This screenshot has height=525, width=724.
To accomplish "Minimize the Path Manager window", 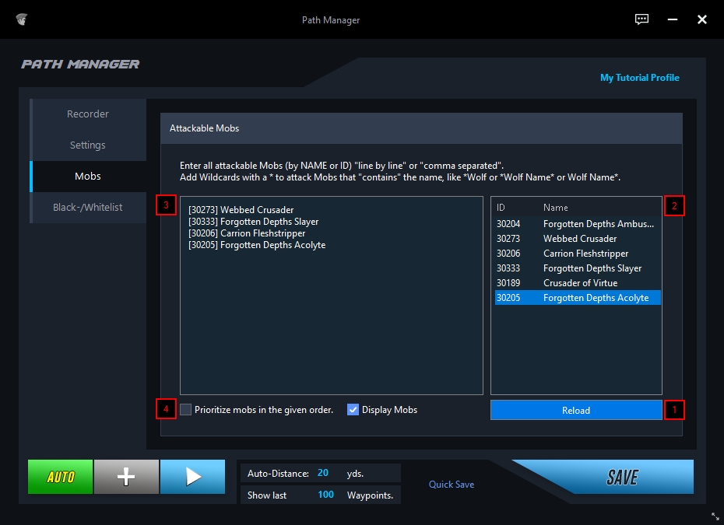I will 672,19.
